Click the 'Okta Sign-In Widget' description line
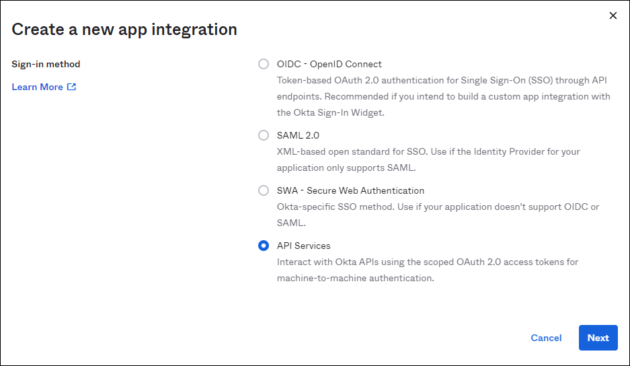The width and height of the screenshot is (630, 366). pos(330,113)
